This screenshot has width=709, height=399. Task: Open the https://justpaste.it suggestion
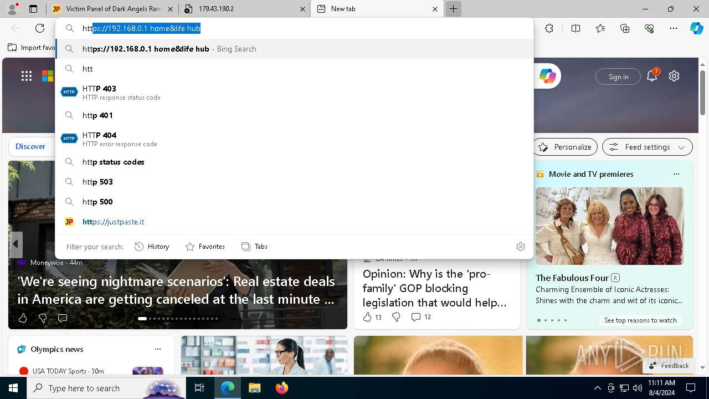tap(294, 222)
